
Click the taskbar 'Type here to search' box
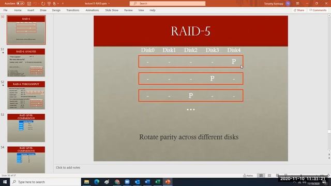tap(45, 182)
